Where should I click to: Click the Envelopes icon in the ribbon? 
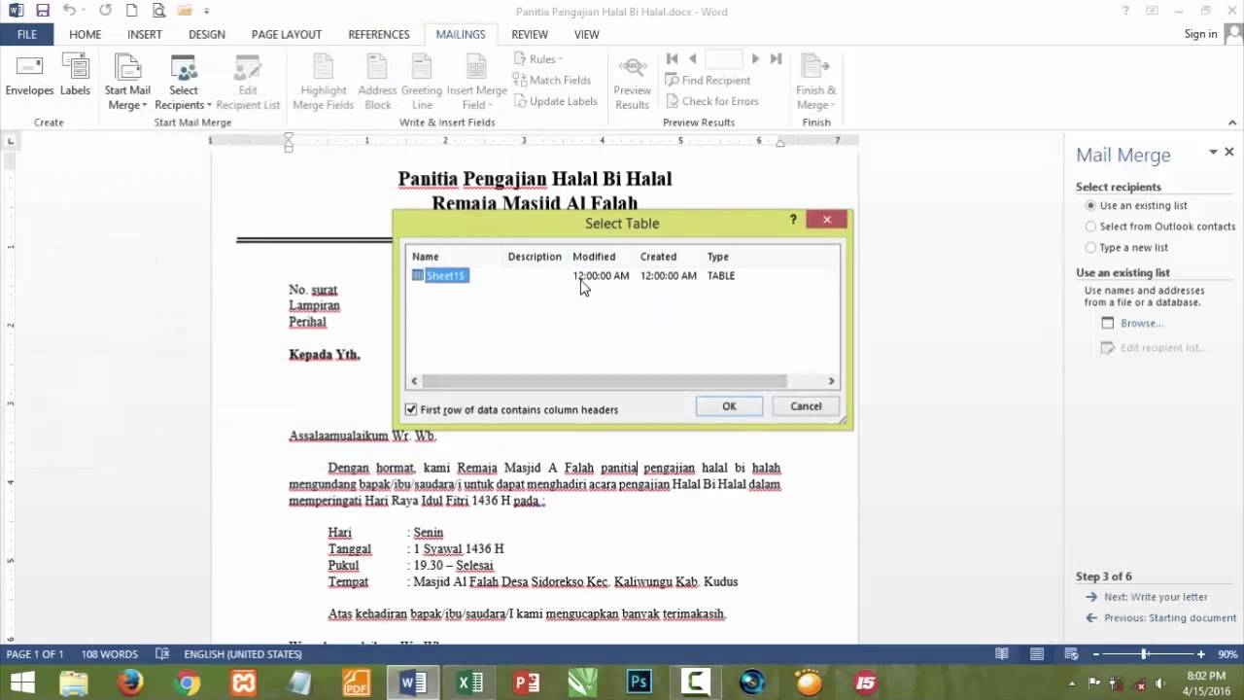[x=29, y=76]
